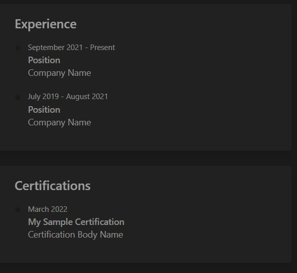This screenshot has width=297, height=273.
Task: Click empty area of the Certifications card
Action: point(189,218)
